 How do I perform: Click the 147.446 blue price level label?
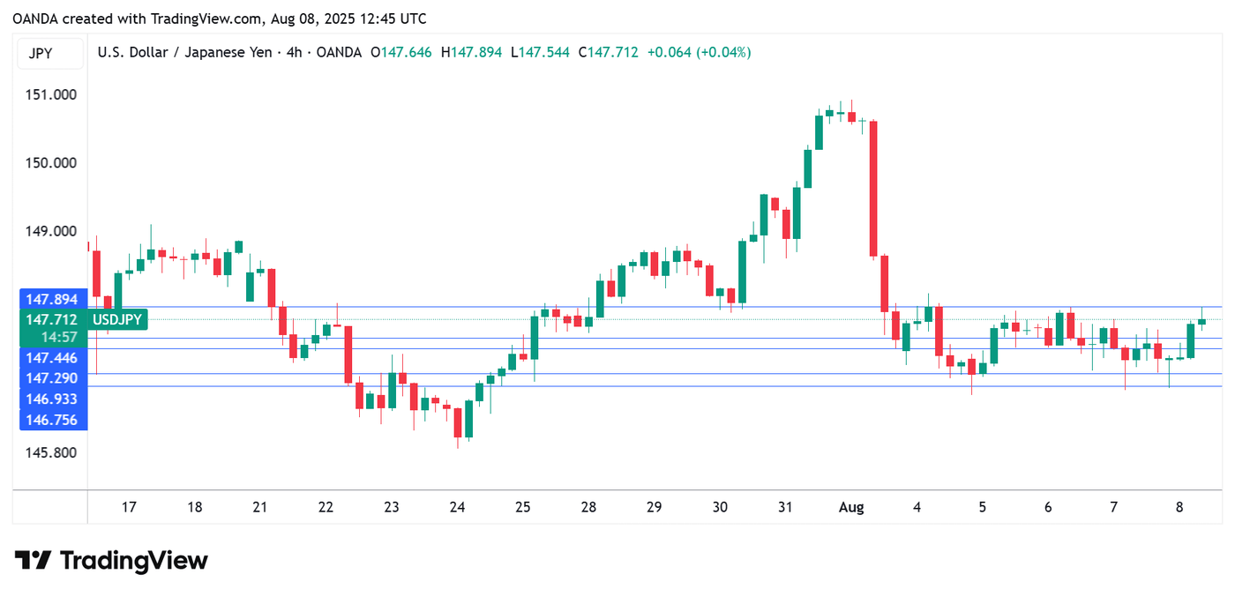[x=52, y=358]
